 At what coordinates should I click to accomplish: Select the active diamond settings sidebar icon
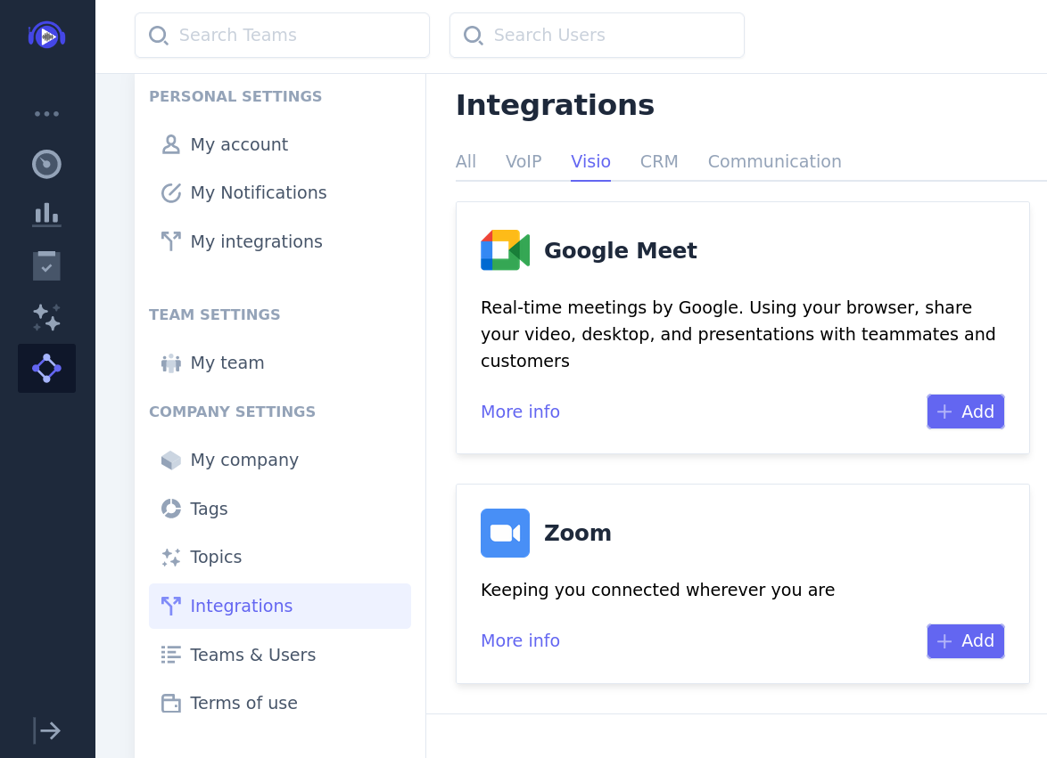pos(46,368)
